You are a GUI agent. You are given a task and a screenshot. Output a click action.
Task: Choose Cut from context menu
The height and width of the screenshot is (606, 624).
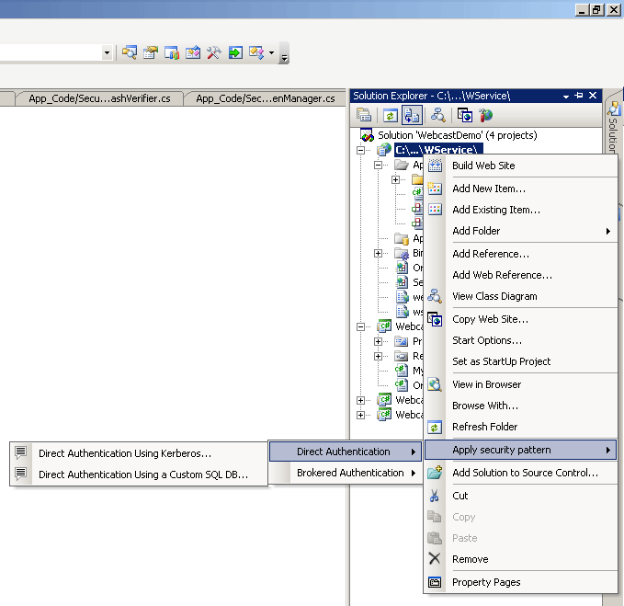(x=521, y=496)
